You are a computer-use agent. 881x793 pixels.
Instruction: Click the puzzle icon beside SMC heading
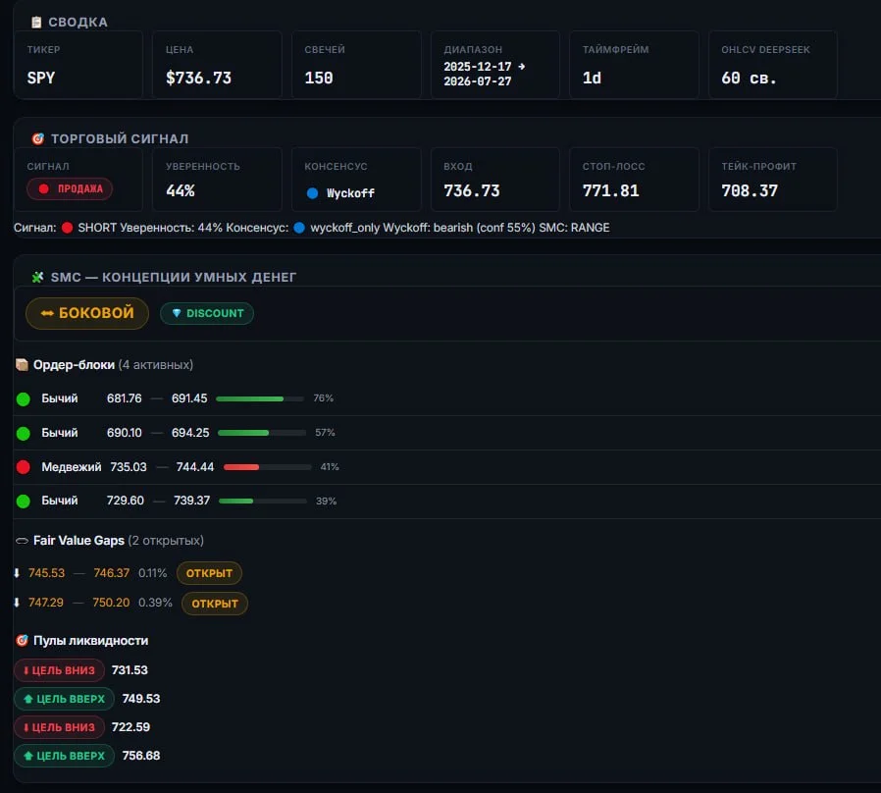37,277
